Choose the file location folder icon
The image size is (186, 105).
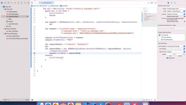(x=185, y=16)
